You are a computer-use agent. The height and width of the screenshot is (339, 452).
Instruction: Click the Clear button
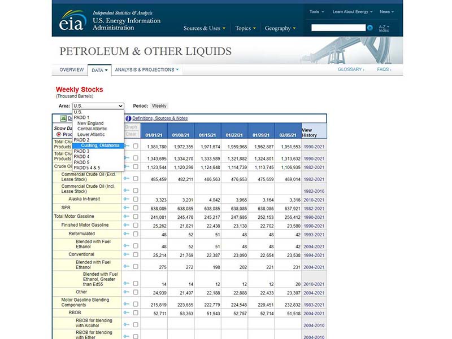pos(131,134)
